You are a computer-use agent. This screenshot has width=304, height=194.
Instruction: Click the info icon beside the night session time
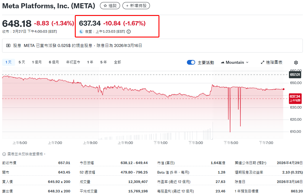128,31
